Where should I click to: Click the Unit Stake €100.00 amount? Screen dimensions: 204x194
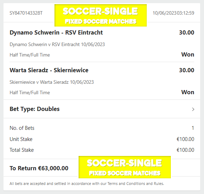tap(185, 139)
